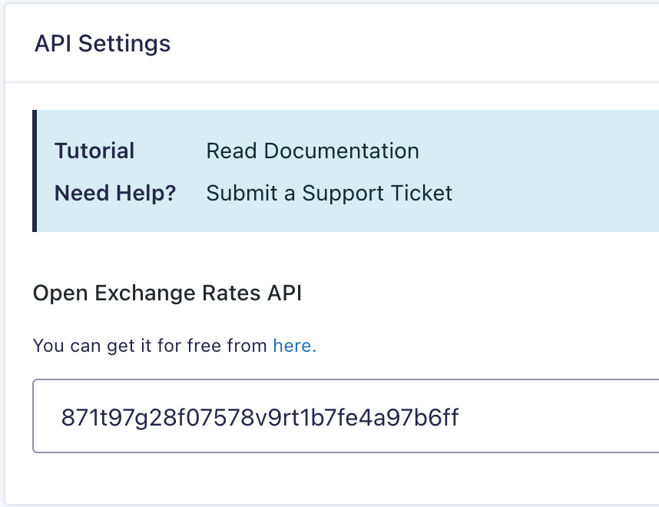Open the Read Documentation link
This screenshot has height=507, width=659.
pyautogui.click(x=313, y=151)
